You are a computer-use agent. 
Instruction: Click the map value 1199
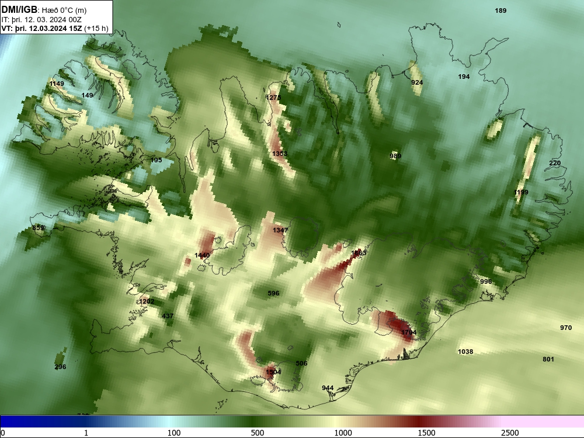click(x=521, y=192)
